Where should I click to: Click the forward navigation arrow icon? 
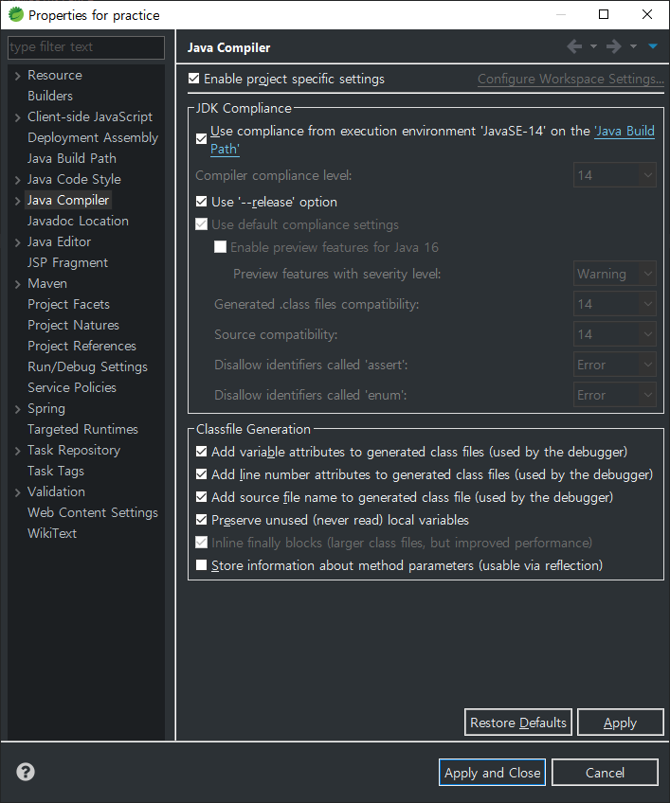tap(613, 46)
